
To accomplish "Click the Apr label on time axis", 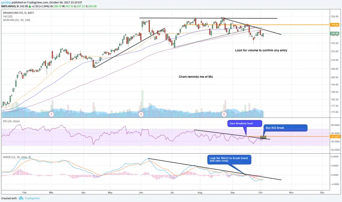I will [83, 192].
